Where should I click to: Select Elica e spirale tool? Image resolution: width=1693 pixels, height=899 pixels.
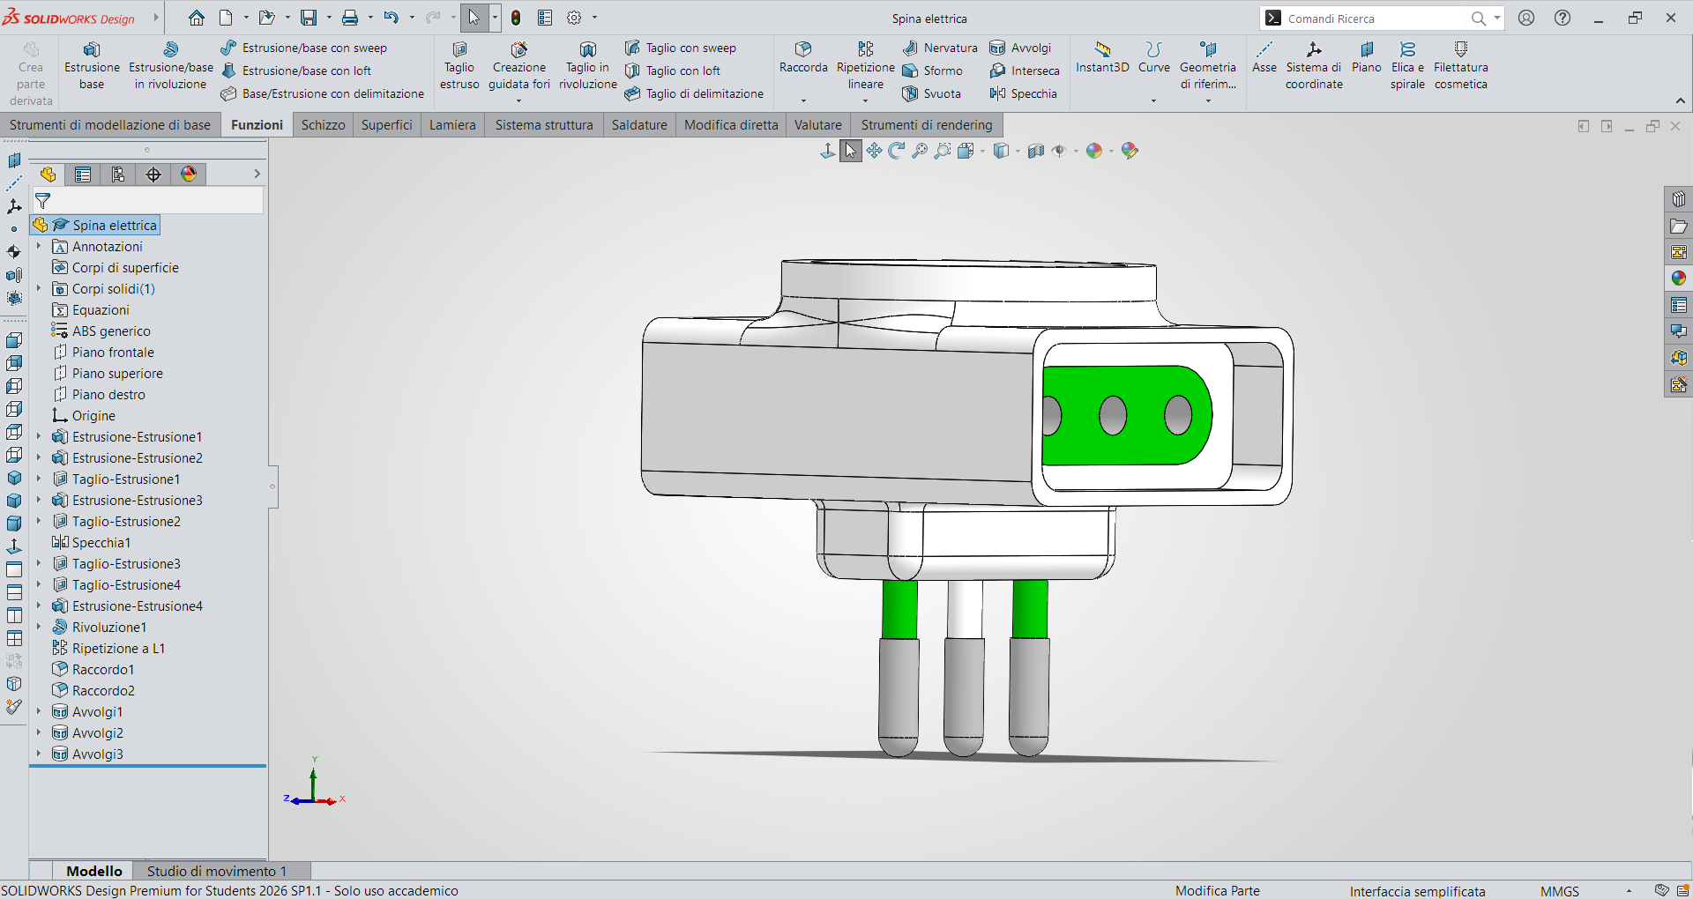(x=1408, y=66)
